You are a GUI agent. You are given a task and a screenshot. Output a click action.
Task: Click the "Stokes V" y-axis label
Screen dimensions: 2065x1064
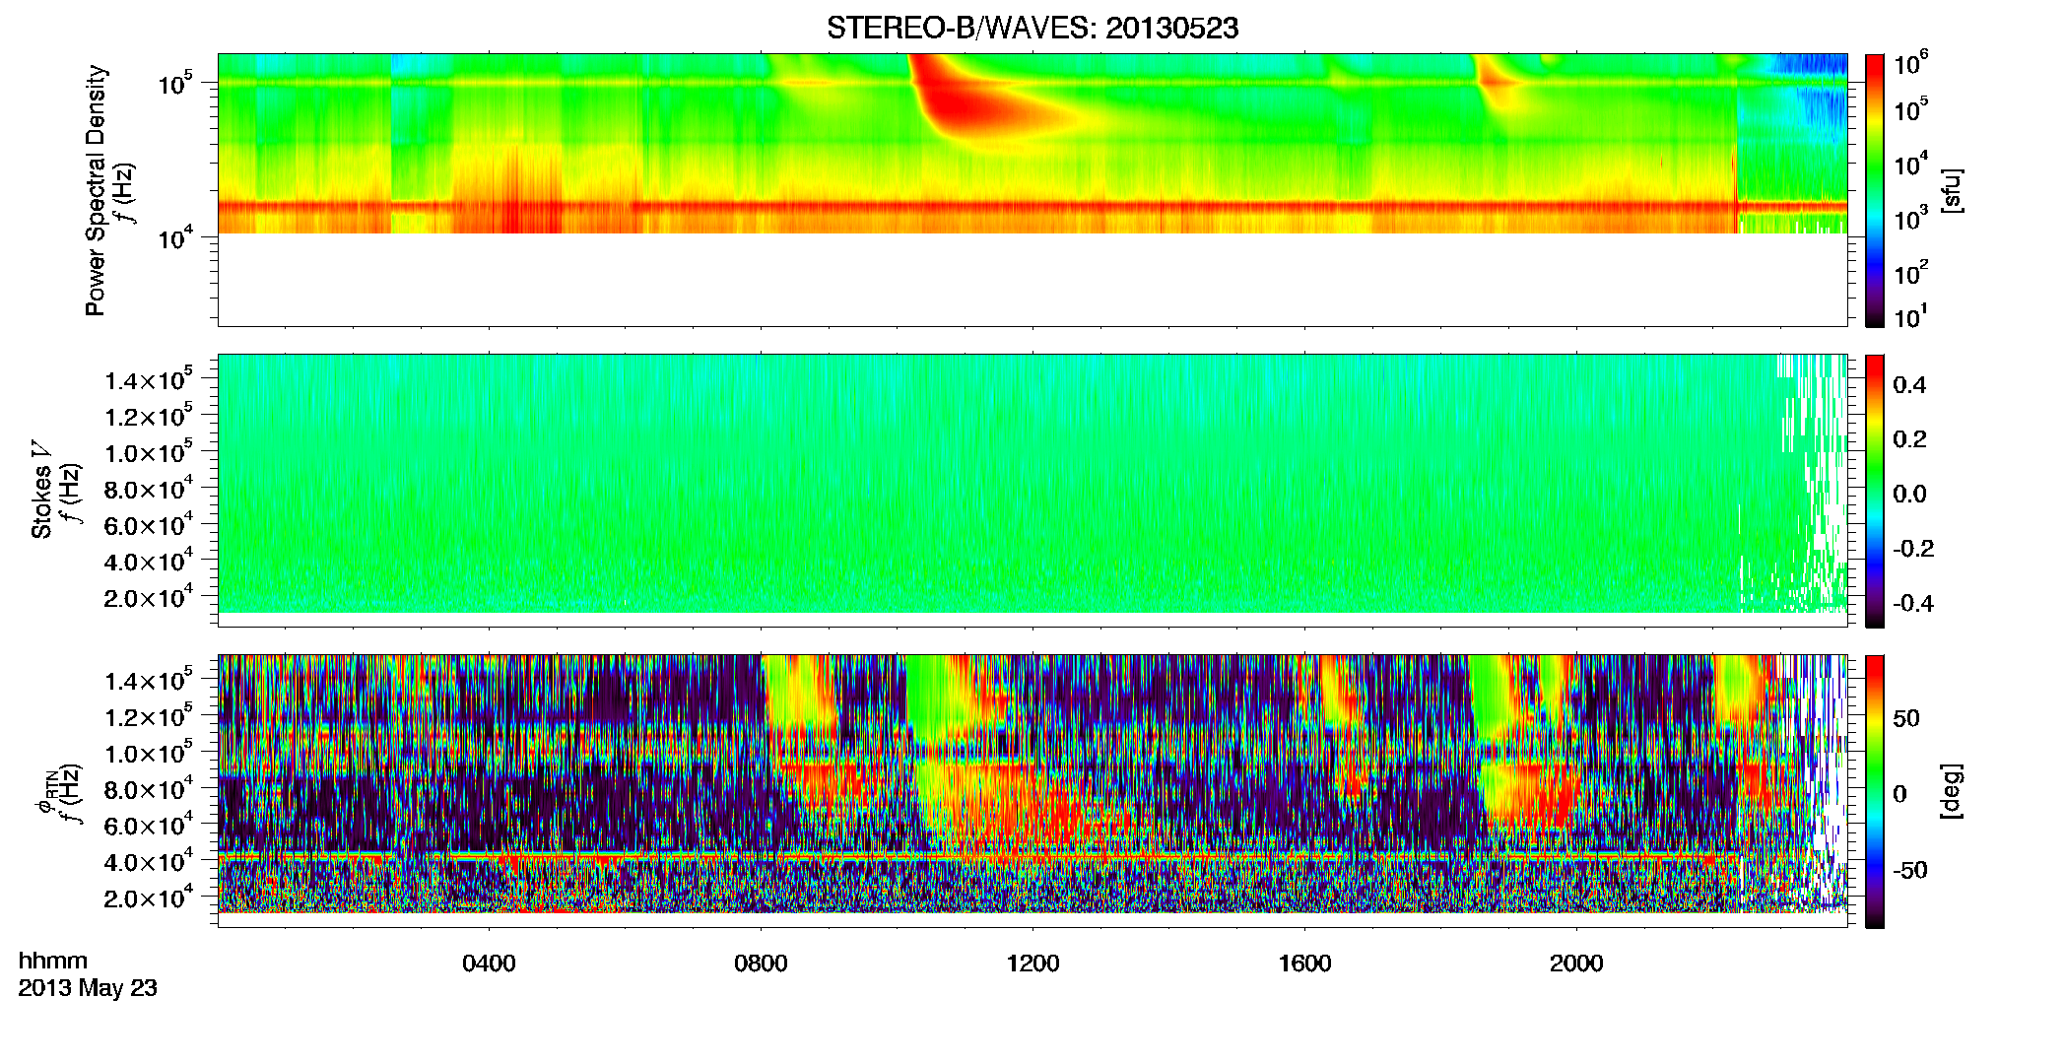(x=41, y=490)
